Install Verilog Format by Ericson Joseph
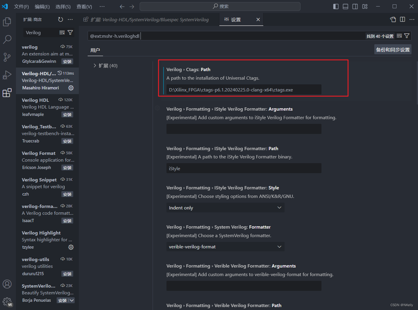Image resolution: width=418 pixels, height=310 pixels. pos(67,168)
